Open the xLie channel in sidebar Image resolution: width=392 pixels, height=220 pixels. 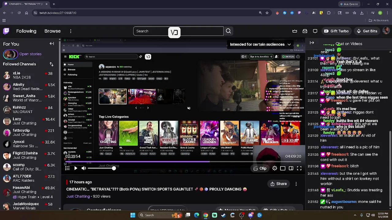click(x=30, y=75)
